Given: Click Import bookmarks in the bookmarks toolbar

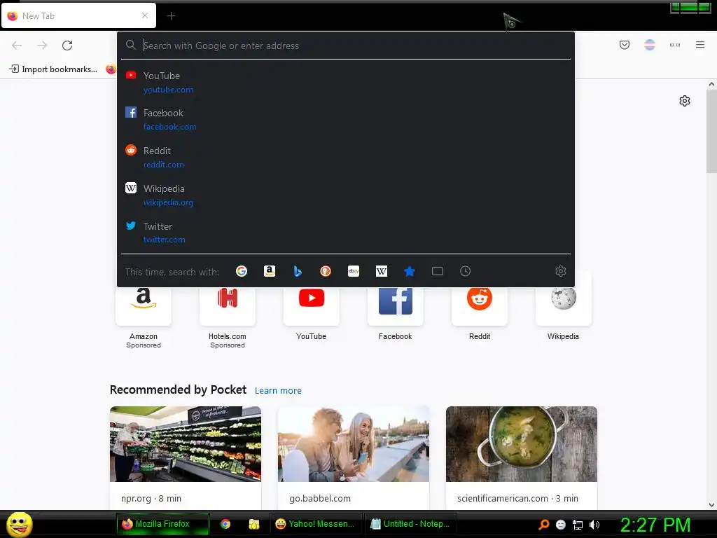Looking at the screenshot, I should pos(53,69).
